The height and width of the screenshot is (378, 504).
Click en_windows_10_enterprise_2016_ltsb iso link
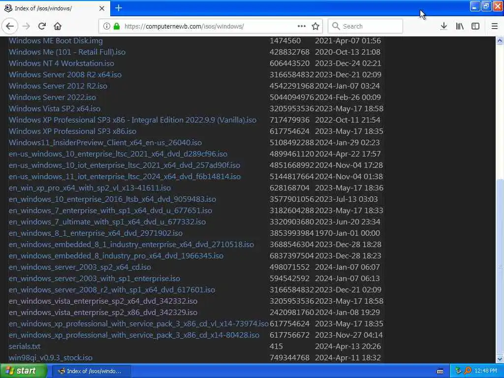click(x=113, y=199)
